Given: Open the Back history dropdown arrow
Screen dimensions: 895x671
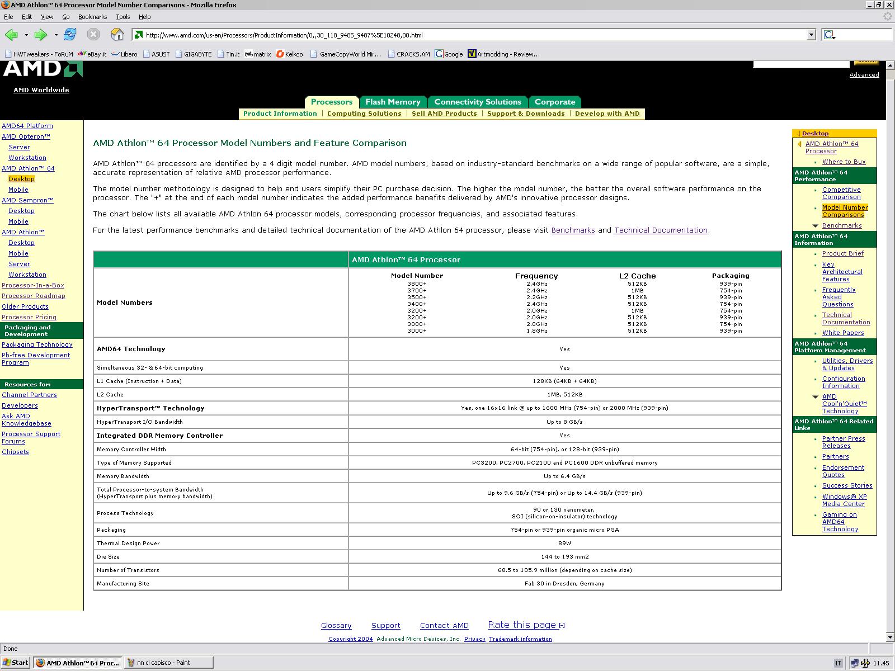Looking at the screenshot, I should point(26,35).
